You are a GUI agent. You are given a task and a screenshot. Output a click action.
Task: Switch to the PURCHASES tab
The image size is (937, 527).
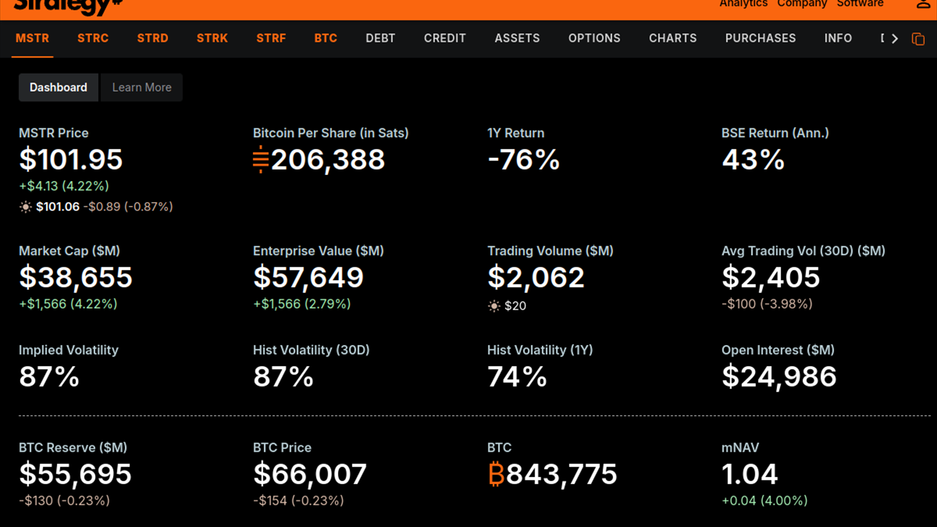pyautogui.click(x=761, y=38)
